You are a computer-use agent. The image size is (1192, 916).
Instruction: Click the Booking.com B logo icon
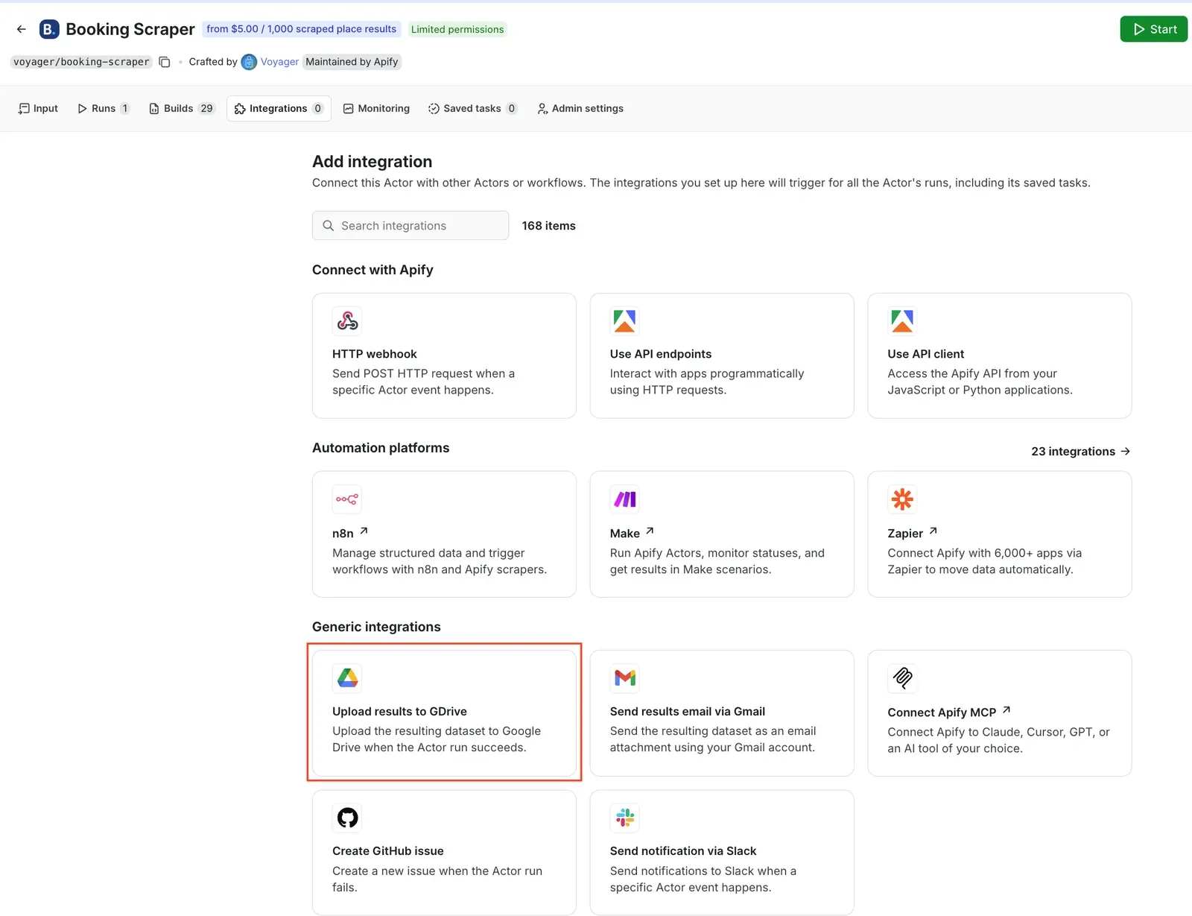click(49, 29)
